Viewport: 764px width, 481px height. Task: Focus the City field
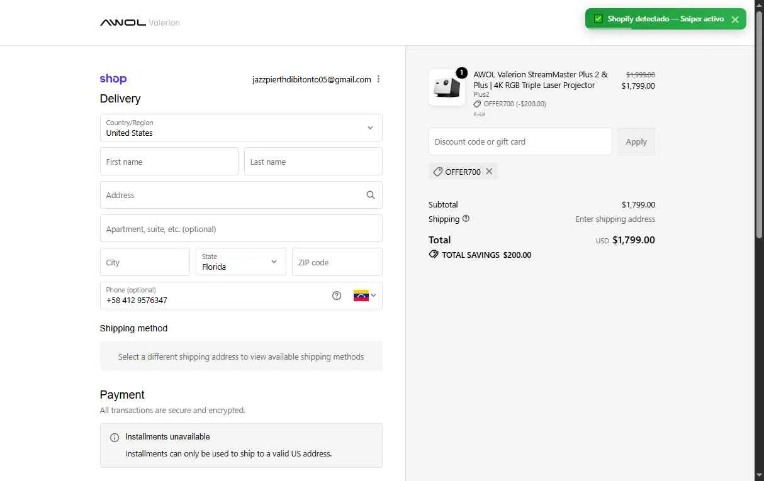[145, 262]
